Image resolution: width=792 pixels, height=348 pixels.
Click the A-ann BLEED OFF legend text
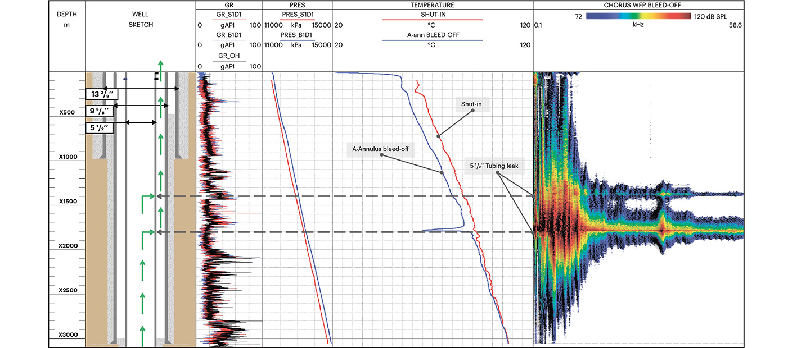pyautogui.click(x=432, y=35)
